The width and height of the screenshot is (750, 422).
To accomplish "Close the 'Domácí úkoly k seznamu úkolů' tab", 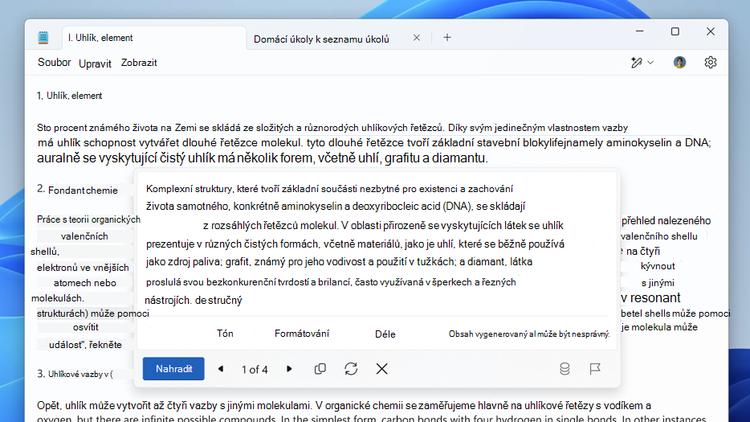I will [417, 38].
